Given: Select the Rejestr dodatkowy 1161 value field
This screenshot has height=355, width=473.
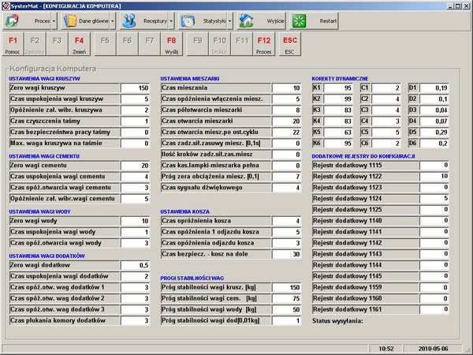Looking at the screenshot, I should (434, 310).
